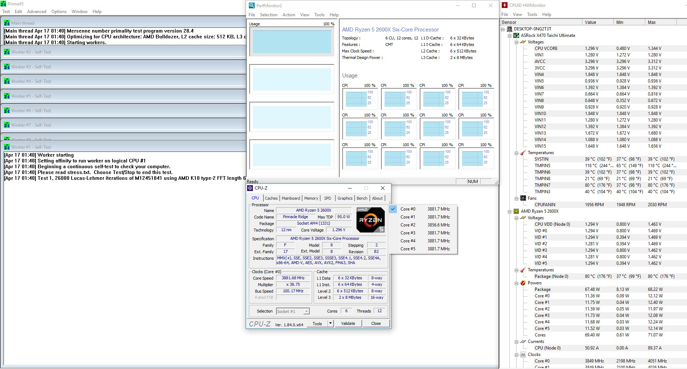The image size is (687, 369).
Task: Switch to the Mainboard tab in CPU-Z
Action: (x=291, y=198)
